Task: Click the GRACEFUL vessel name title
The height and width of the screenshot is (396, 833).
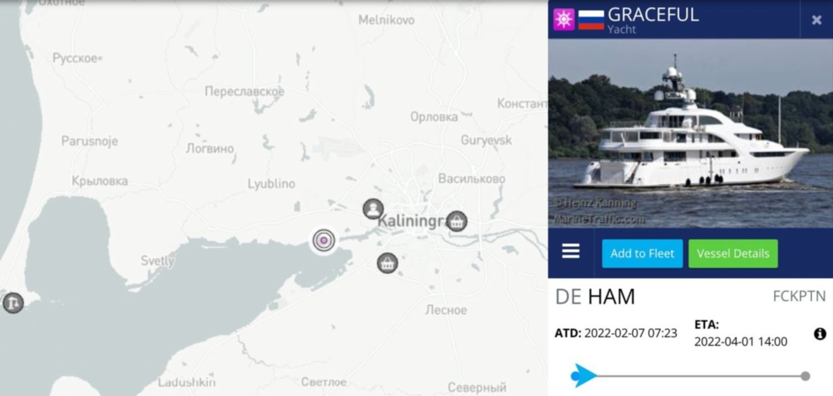Action: tap(653, 14)
